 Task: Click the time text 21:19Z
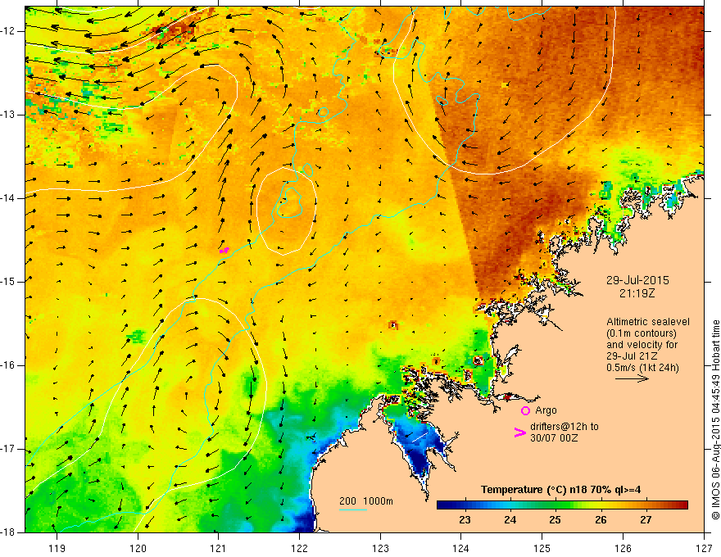pyautogui.click(x=637, y=293)
